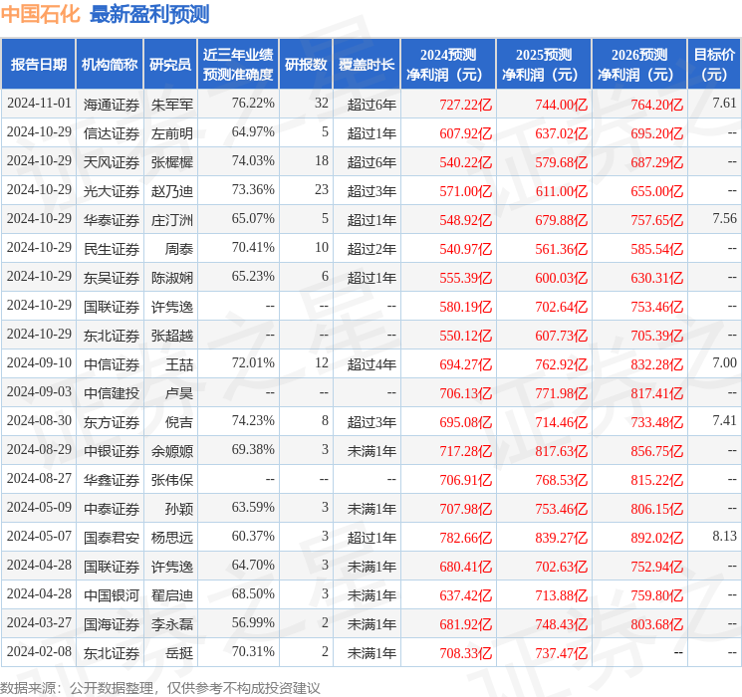The width and height of the screenshot is (742, 697).
Task: Sort by 2024预测净利润 column header
Action: pos(447,65)
